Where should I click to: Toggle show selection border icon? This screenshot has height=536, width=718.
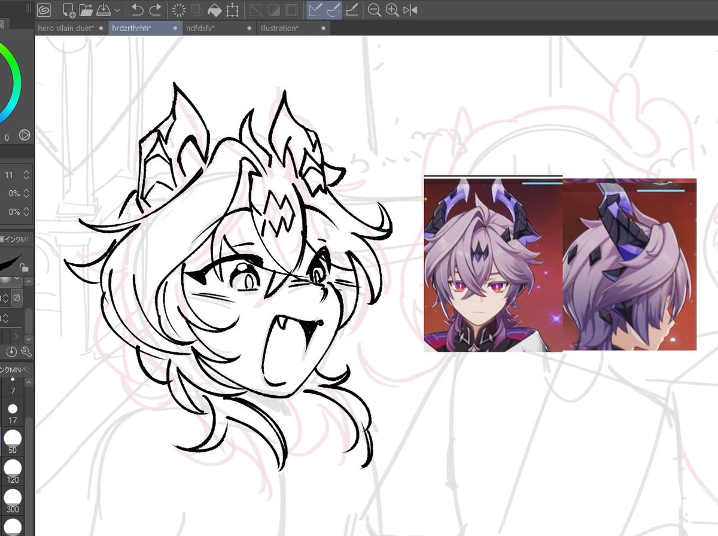[x=291, y=10]
